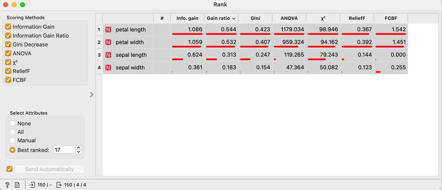Click numeric icon beside sepal width
442x190 pixels.
click(109, 67)
